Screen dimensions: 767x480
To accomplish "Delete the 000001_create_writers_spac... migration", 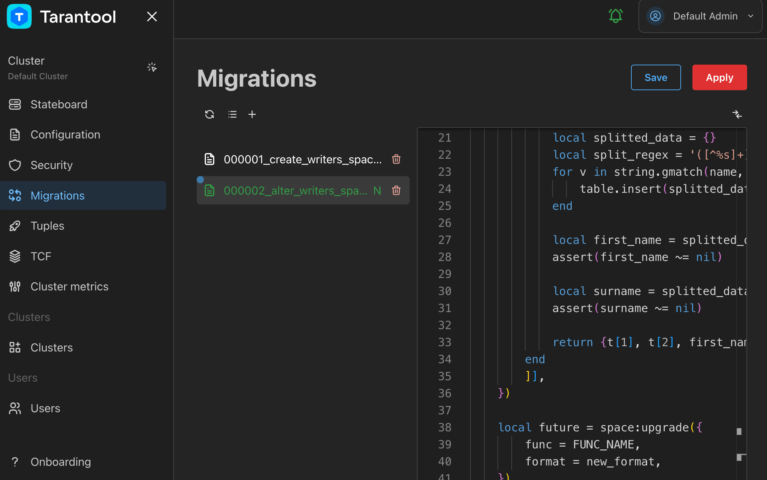I will (396, 159).
